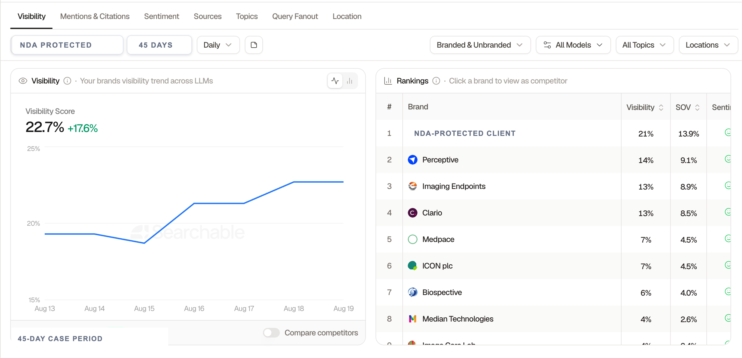
Task: Open Branded & Unbranded dropdown
Action: 480,45
